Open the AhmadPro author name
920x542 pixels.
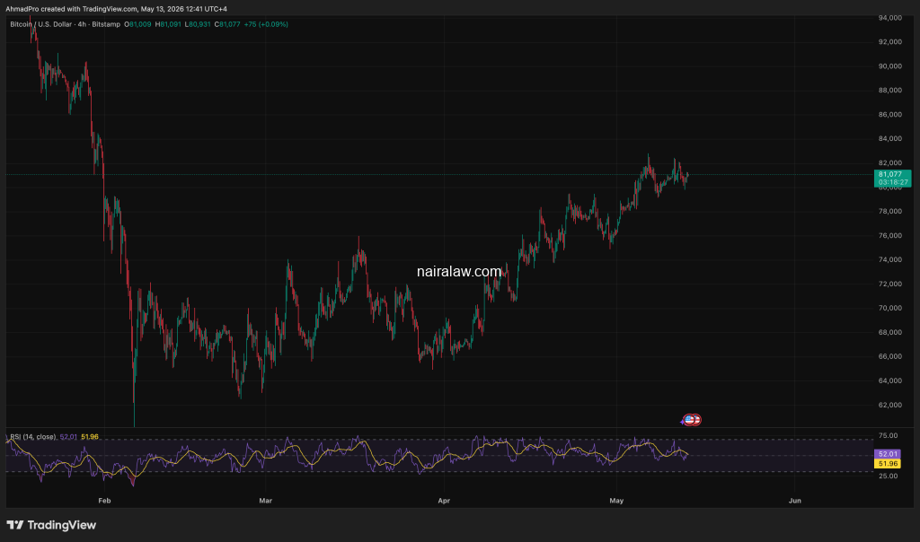[x=22, y=9]
